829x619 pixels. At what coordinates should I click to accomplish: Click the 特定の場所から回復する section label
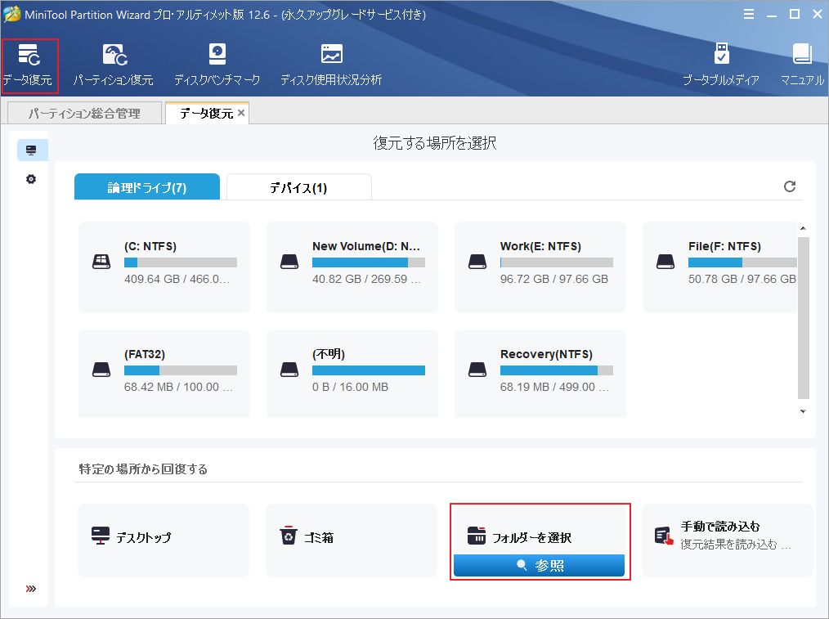tap(143, 469)
